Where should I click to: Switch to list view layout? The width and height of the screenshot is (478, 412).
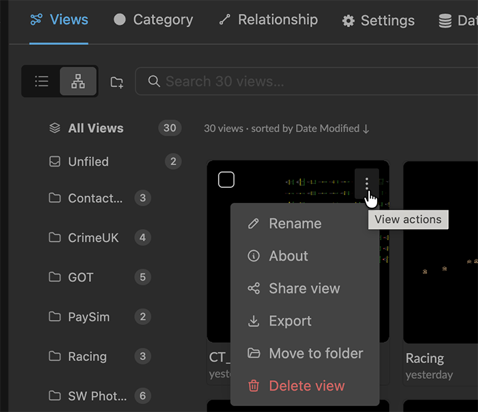[41, 81]
